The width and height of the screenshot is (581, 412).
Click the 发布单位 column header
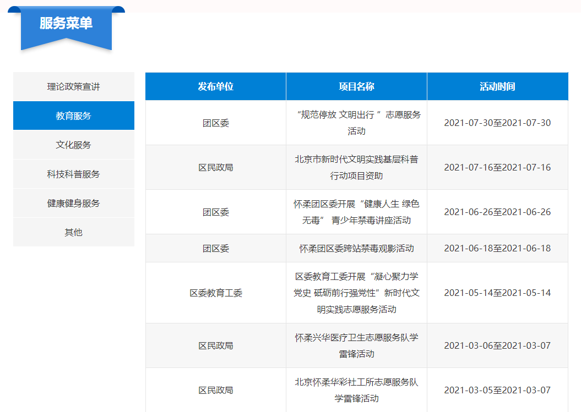click(216, 86)
